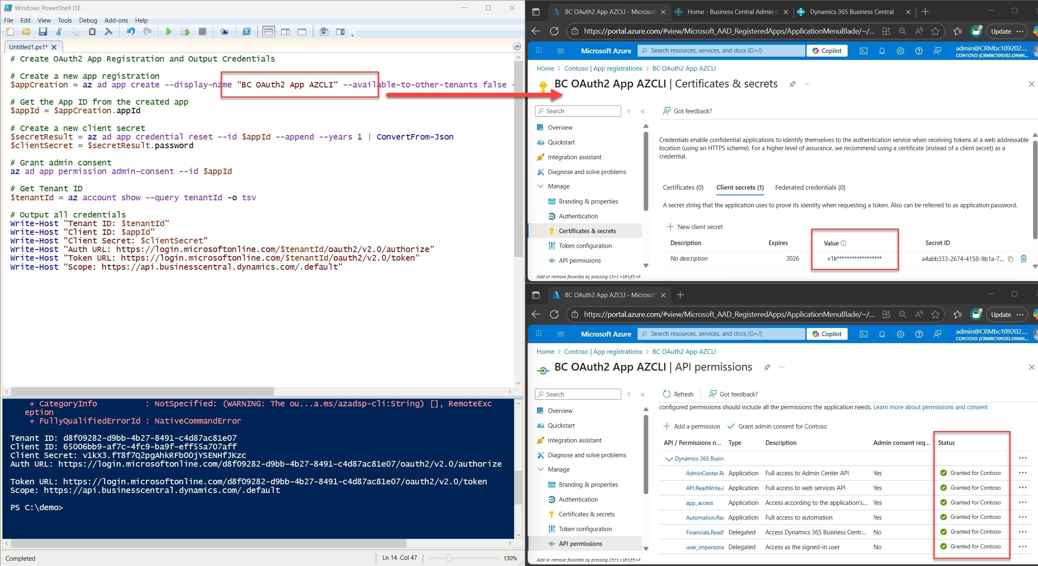Undo the last edit in the editor

click(130, 32)
